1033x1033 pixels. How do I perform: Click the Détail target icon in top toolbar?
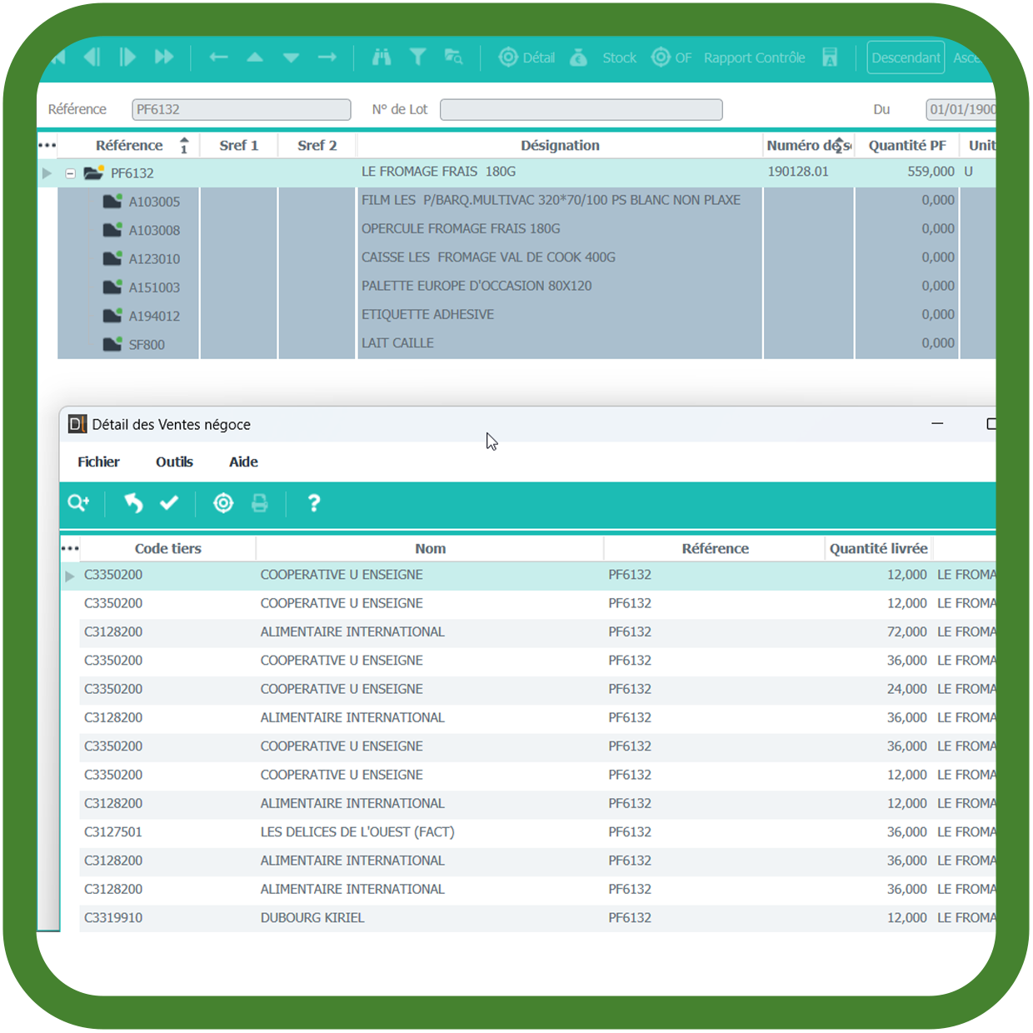pos(508,57)
